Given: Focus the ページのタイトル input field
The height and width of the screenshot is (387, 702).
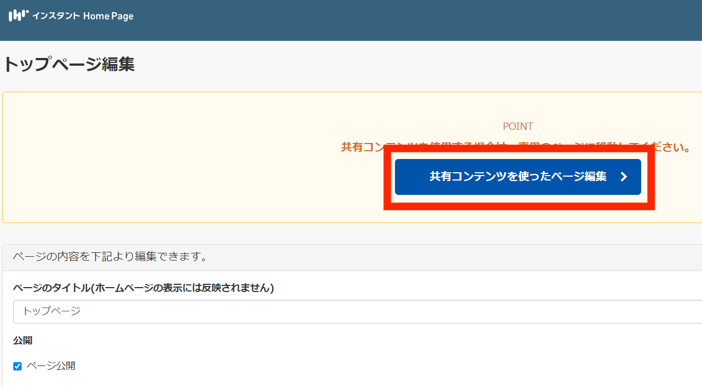Looking at the screenshot, I should click(x=354, y=311).
